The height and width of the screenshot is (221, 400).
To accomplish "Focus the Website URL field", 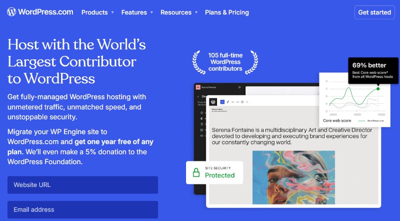I will click(x=82, y=185).
